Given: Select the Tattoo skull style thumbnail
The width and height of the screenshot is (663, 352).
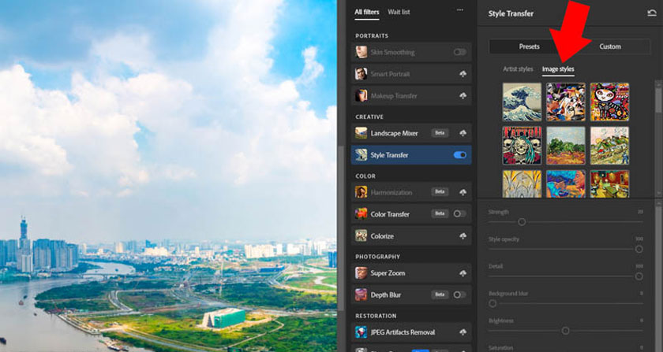Looking at the screenshot, I should tap(522, 146).
